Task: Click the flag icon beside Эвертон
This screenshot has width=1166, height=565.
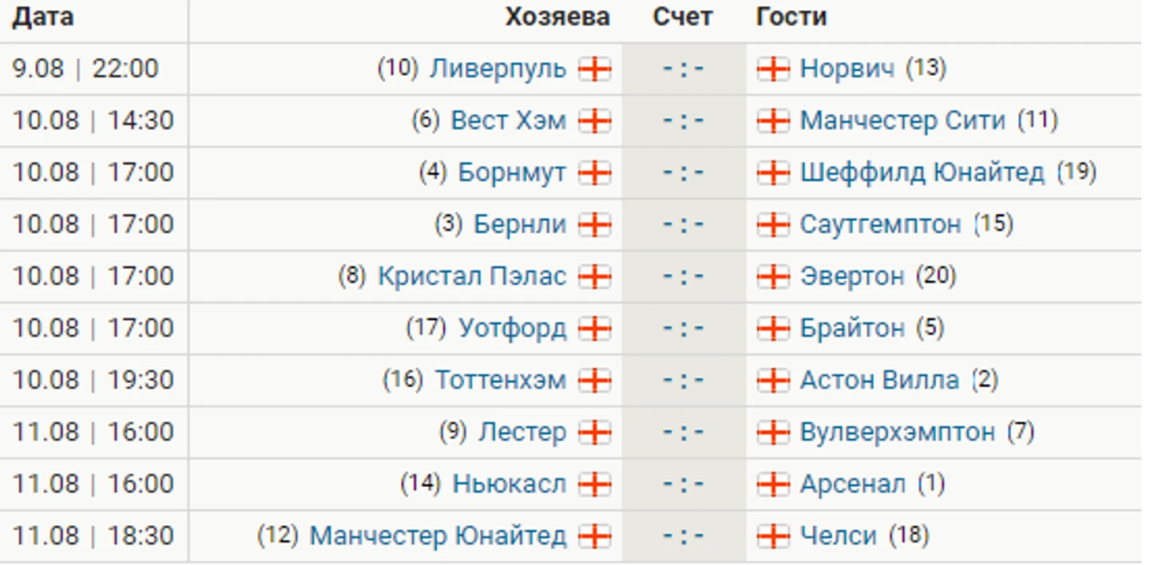Action: 773,276
